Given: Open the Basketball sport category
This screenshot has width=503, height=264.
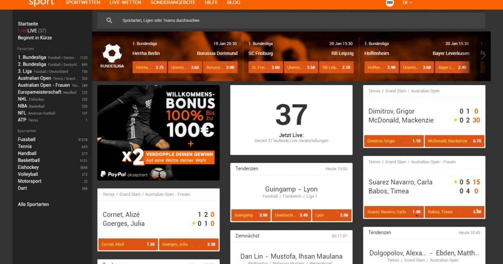Looking at the screenshot, I should coord(52,160).
